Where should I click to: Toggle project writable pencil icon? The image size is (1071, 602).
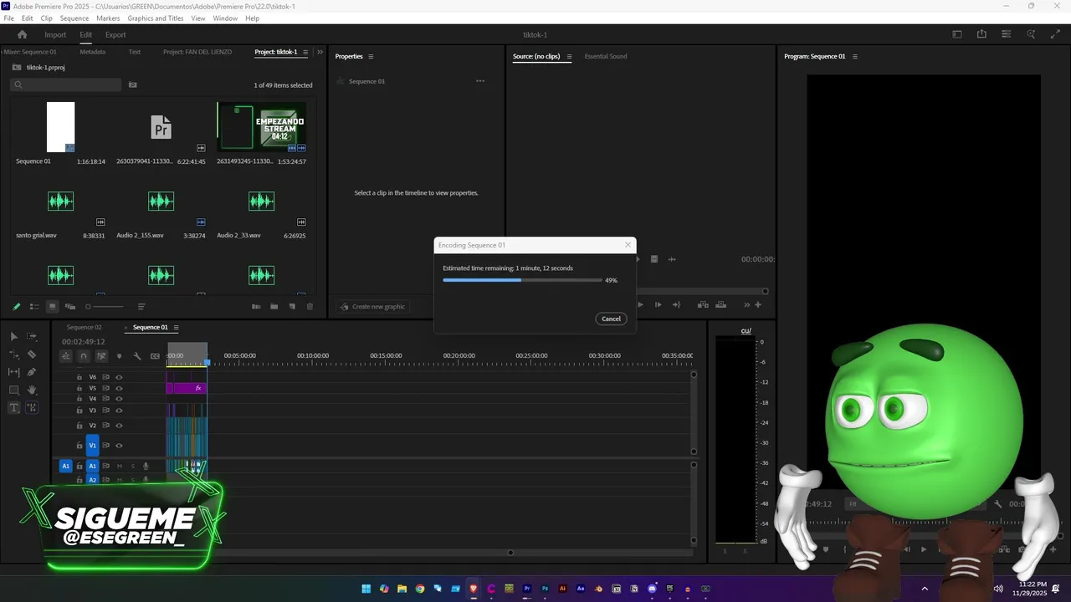16,307
